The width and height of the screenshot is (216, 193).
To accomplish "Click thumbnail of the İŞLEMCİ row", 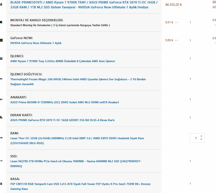I will tap(1, 58).
